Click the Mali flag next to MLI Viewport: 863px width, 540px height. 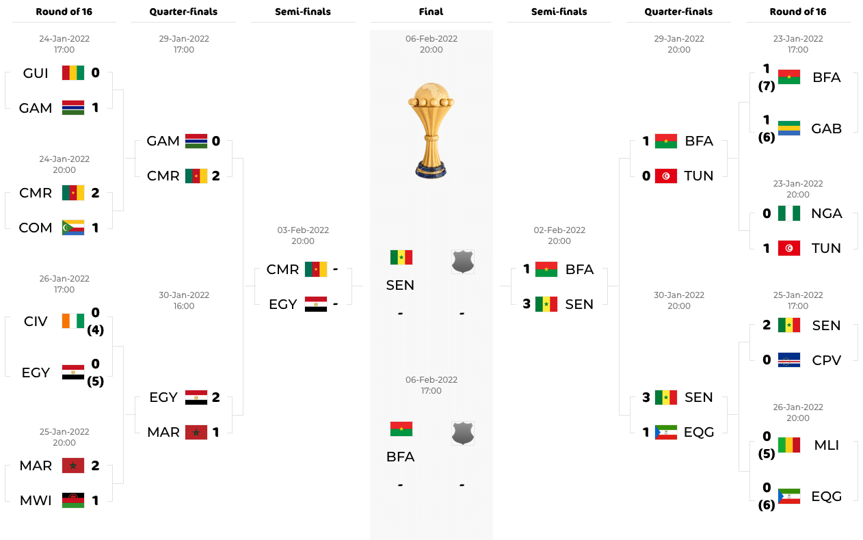789,445
